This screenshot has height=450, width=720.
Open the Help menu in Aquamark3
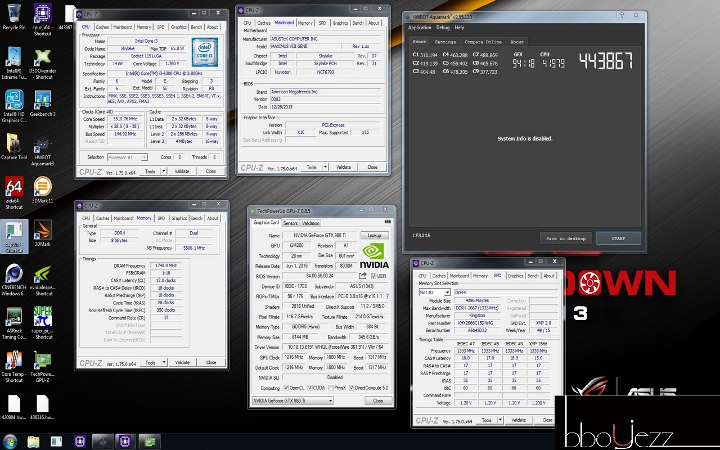[460, 28]
